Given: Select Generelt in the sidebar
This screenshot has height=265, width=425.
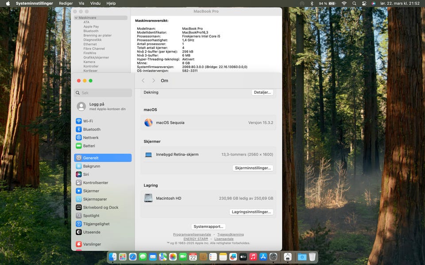Looking at the screenshot, I should tap(103, 158).
